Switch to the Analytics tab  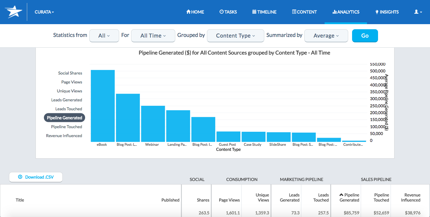coord(346,12)
